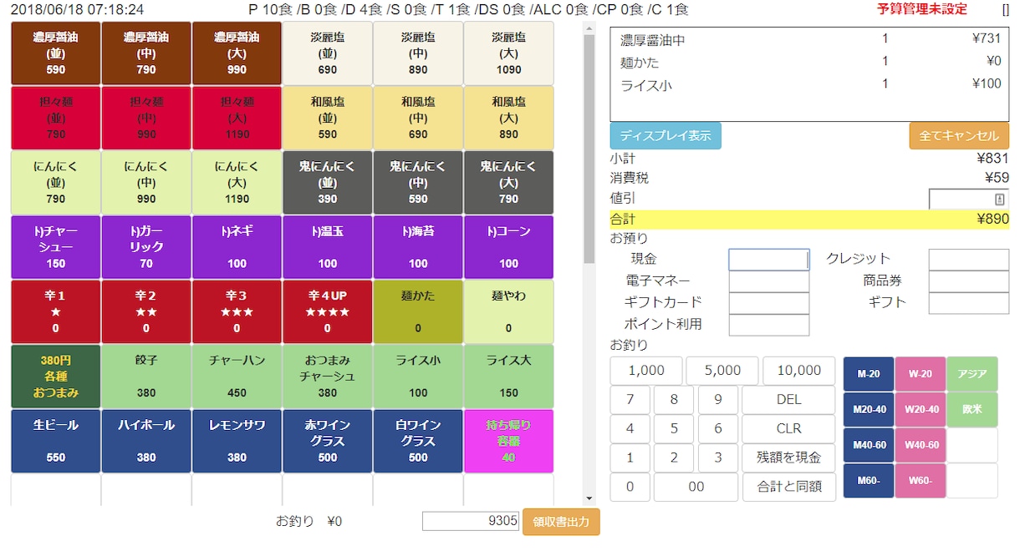Click the クレジット payment field
Image resolution: width=1020 pixels, height=551 pixels.
tap(969, 260)
